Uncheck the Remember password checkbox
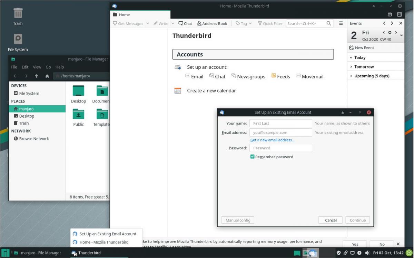The width and height of the screenshot is (414, 258). (253, 157)
